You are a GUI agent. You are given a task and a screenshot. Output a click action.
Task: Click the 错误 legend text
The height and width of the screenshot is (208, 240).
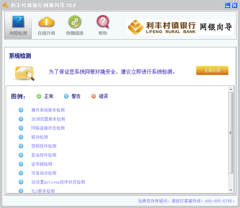[x=103, y=96]
